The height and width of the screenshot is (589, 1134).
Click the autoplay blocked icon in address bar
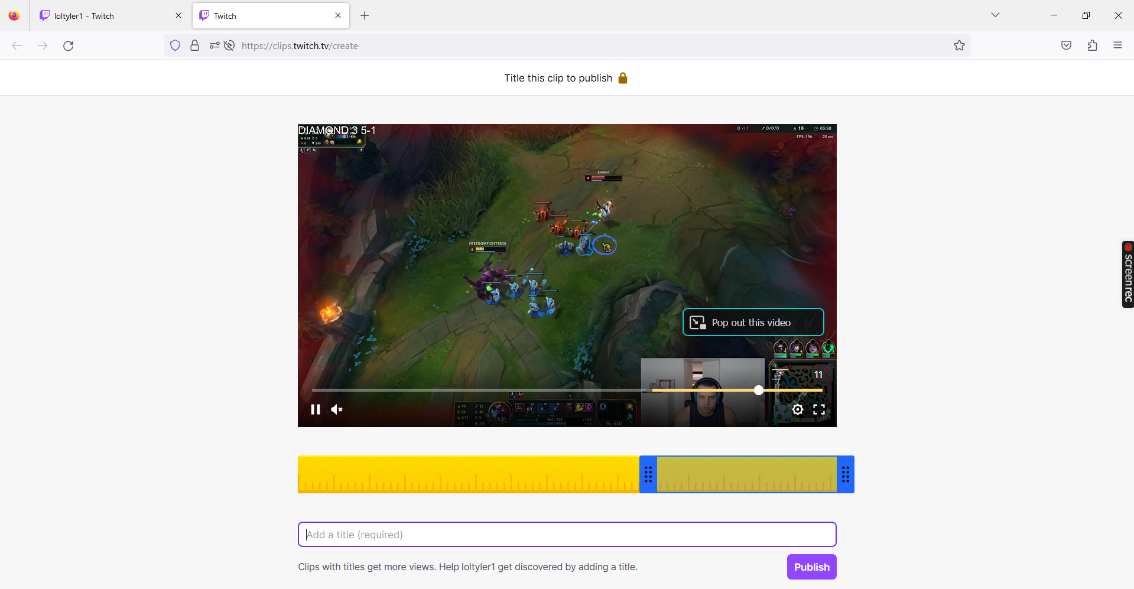[x=229, y=45]
